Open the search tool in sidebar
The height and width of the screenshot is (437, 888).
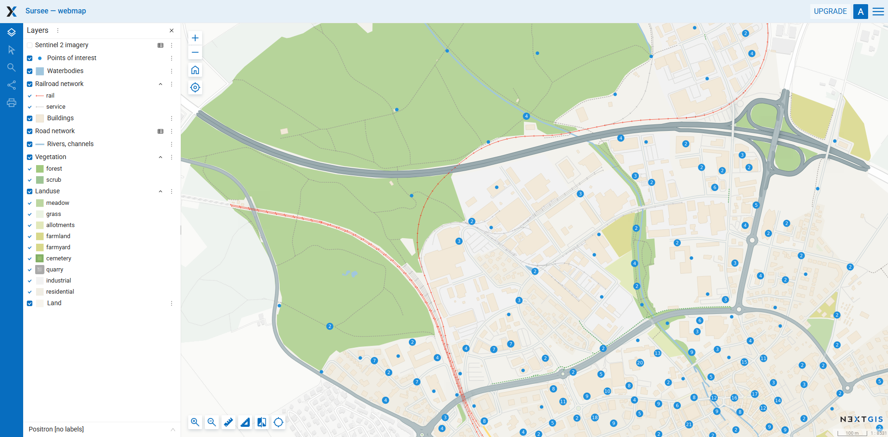click(x=12, y=68)
